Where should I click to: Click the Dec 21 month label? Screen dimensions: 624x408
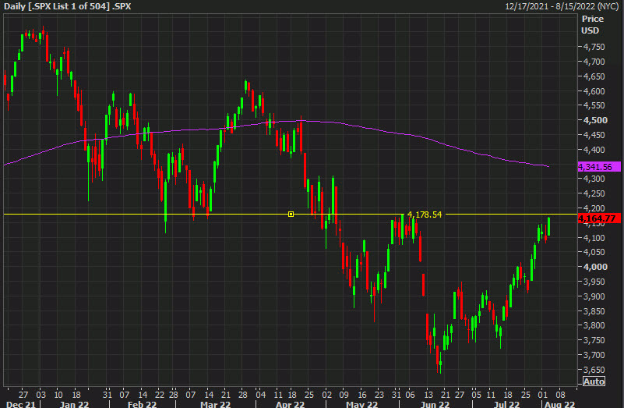(21, 404)
